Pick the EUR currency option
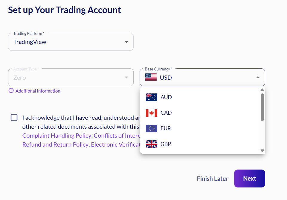The height and width of the screenshot is (200, 287). pos(199,128)
